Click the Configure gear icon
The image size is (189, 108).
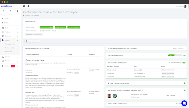3,66
